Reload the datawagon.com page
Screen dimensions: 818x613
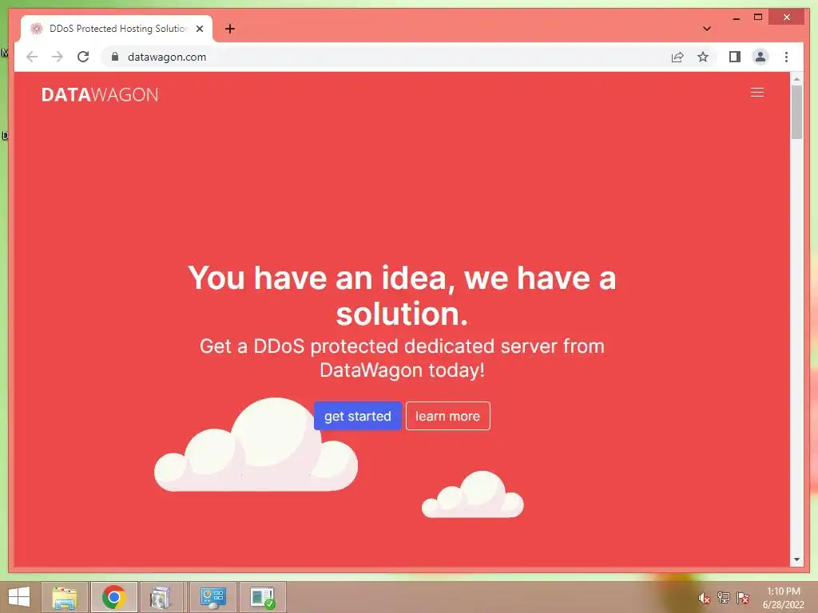tap(83, 57)
